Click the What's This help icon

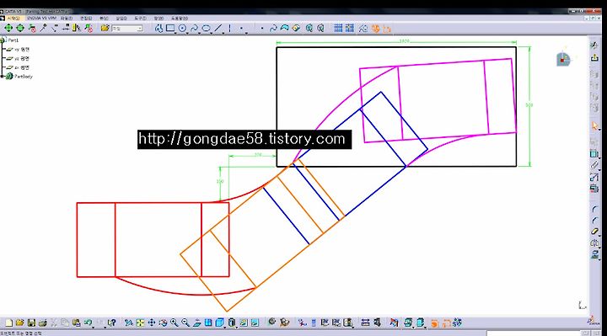click(x=112, y=323)
